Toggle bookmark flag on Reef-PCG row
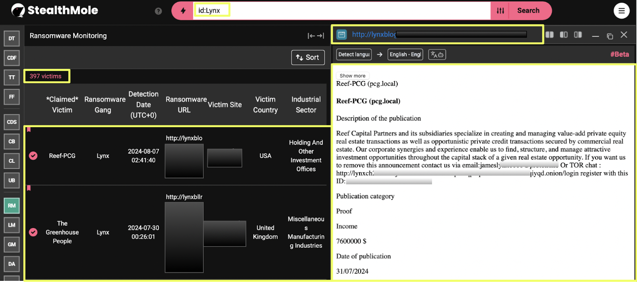Image resolution: width=637 pixels, height=282 pixels. 29,130
